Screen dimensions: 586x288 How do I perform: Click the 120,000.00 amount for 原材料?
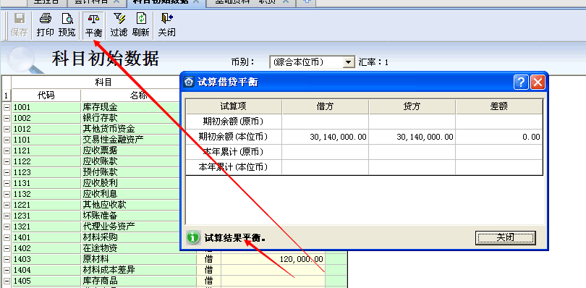click(273, 259)
